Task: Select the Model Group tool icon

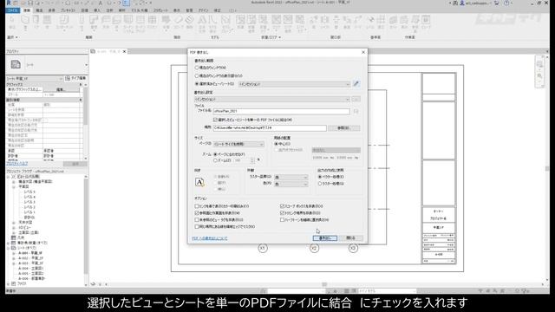Action: 225,20
